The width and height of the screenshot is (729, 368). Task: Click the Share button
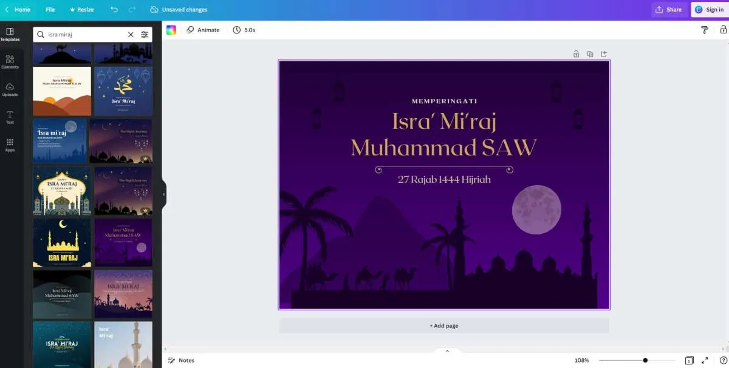coord(668,9)
